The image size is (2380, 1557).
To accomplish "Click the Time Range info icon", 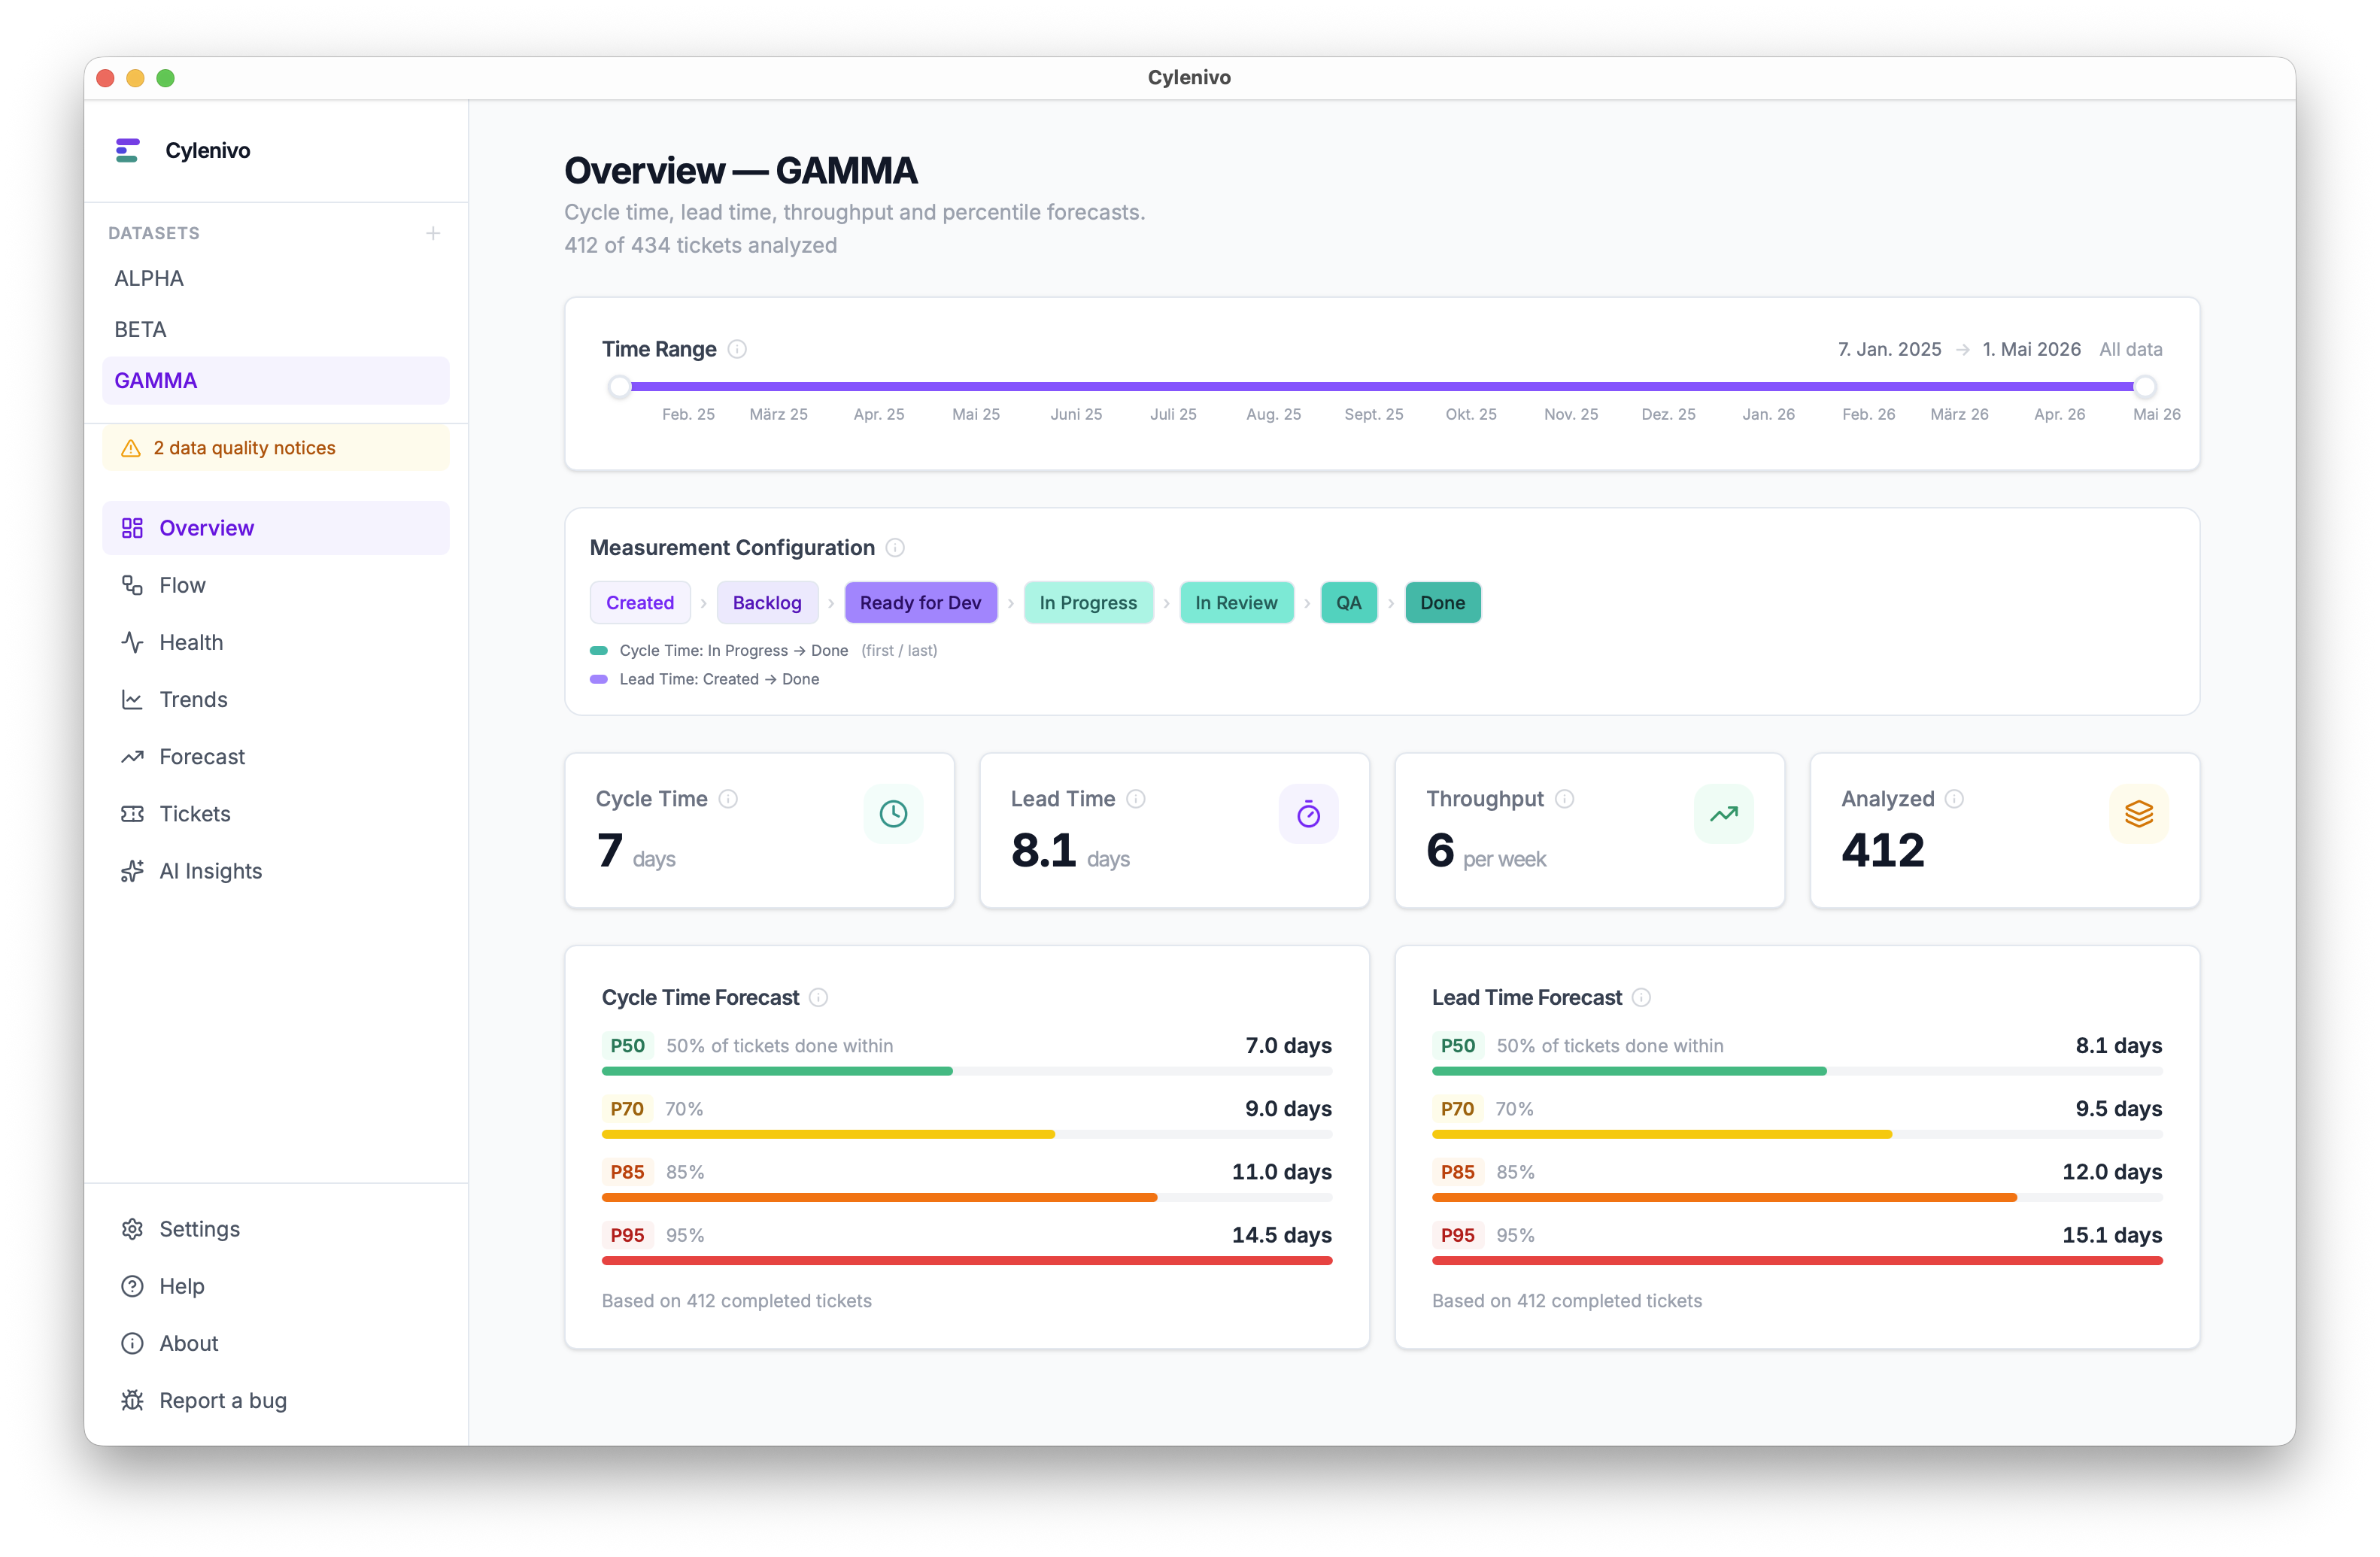I will tap(737, 349).
